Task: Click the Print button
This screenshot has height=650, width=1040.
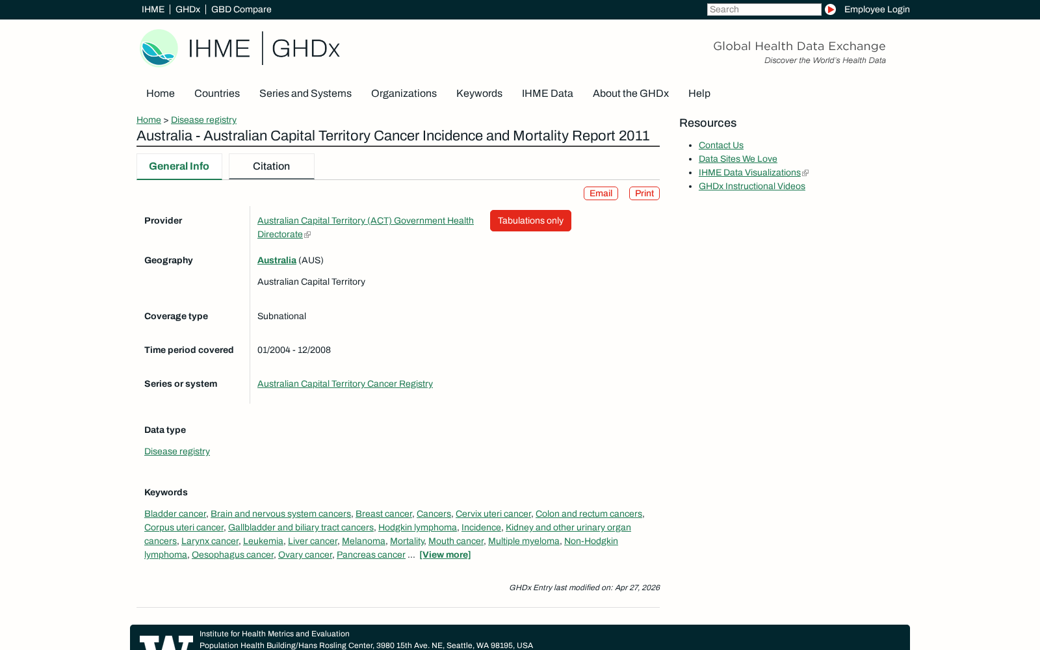Action: (x=644, y=193)
